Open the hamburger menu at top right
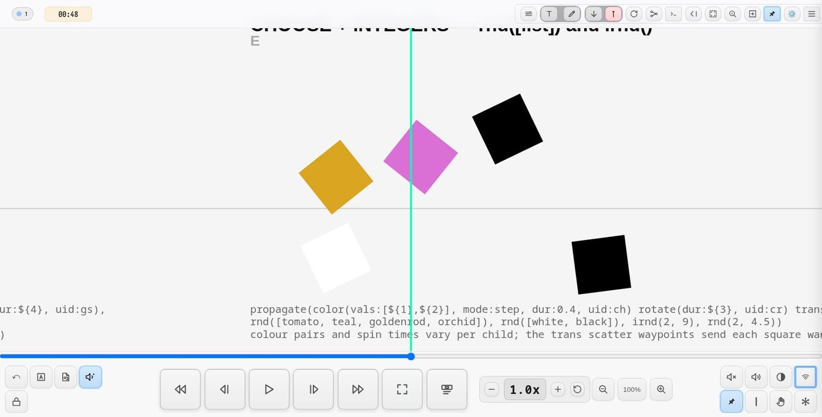 (x=812, y=14)
